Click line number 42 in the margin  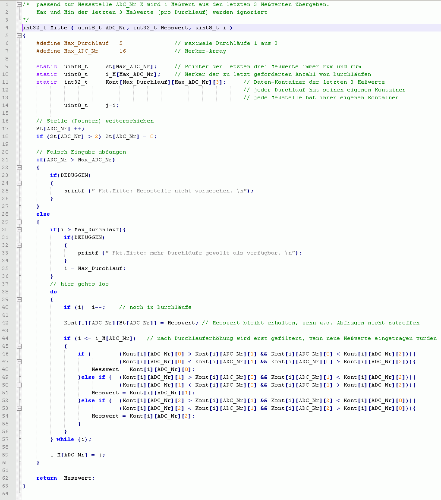(x=5, y=323)
